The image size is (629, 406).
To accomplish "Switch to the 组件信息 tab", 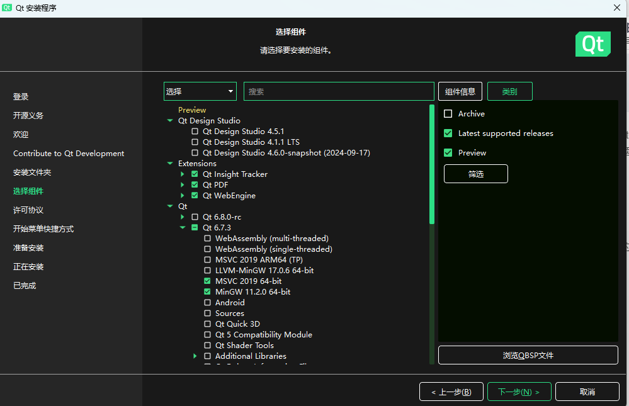I will (x=460, y=91).
